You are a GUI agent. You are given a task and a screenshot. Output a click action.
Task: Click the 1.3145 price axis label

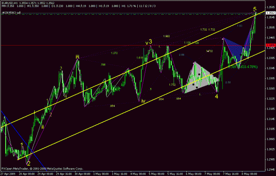271,119
